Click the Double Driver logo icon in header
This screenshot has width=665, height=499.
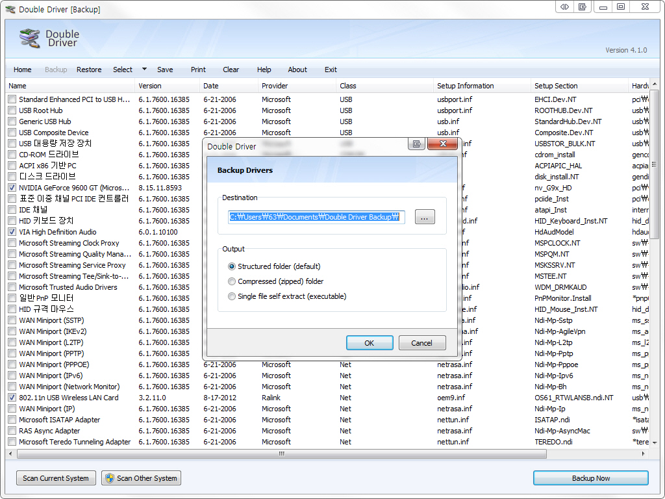30,38
